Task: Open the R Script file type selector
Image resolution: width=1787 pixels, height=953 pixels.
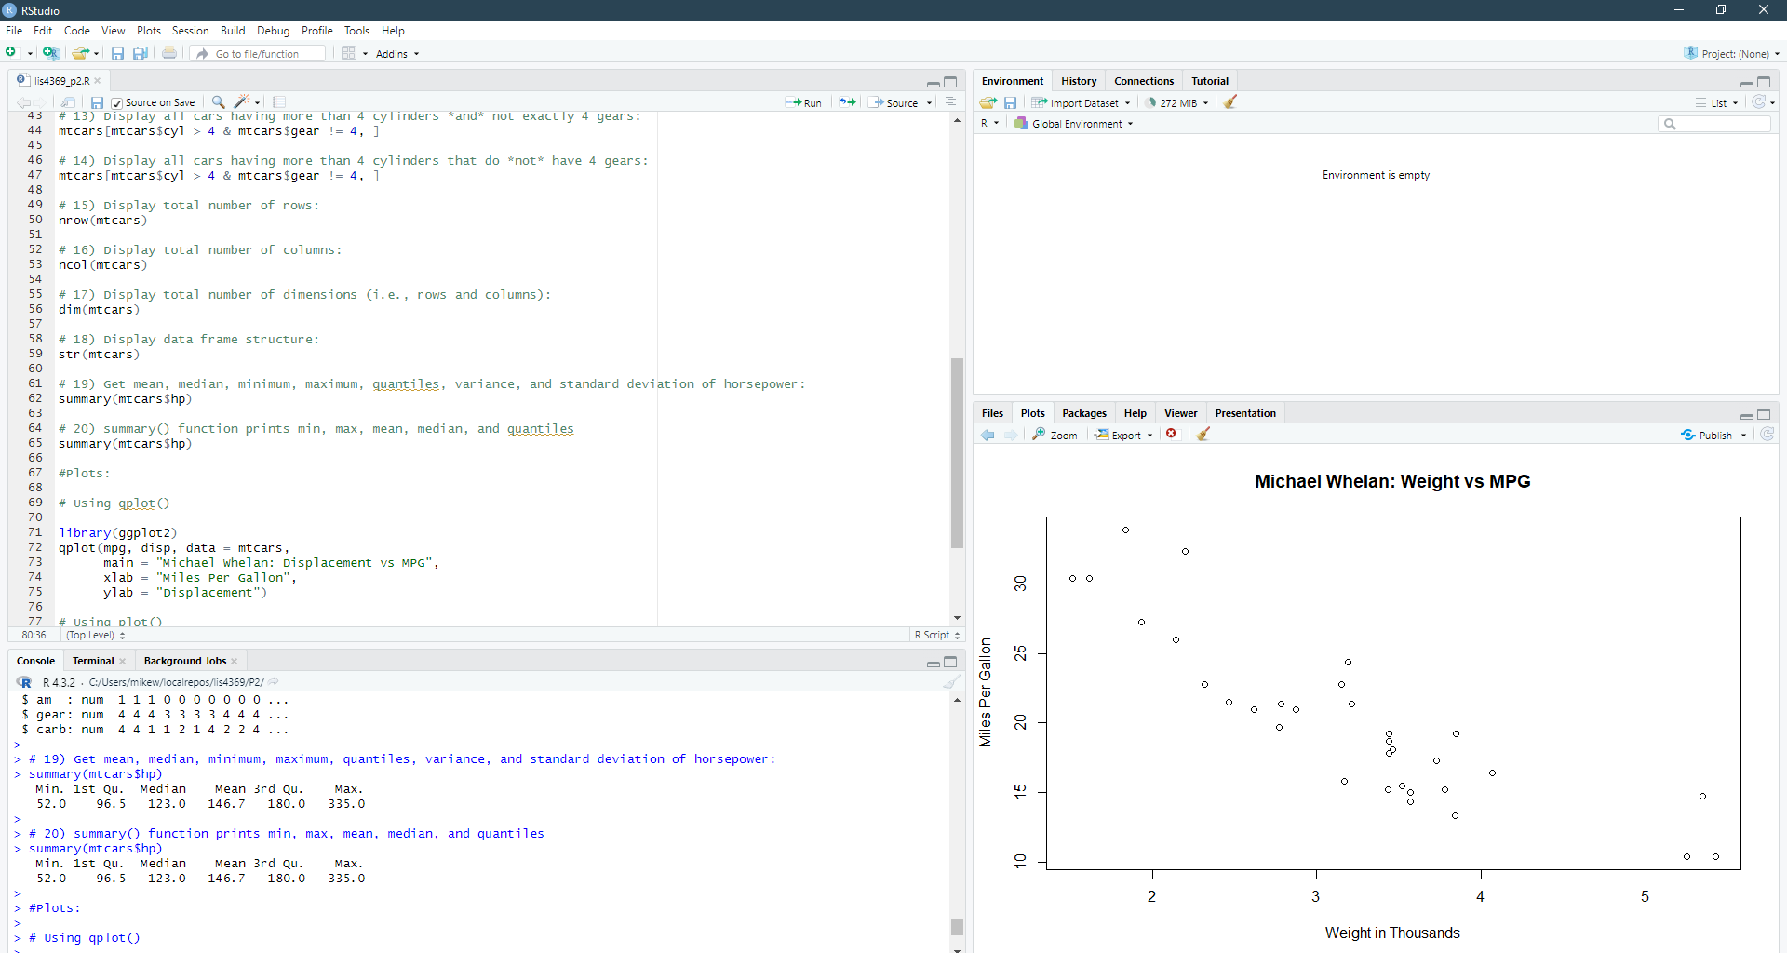Action: pyautogui.click(x=936, y=635)
